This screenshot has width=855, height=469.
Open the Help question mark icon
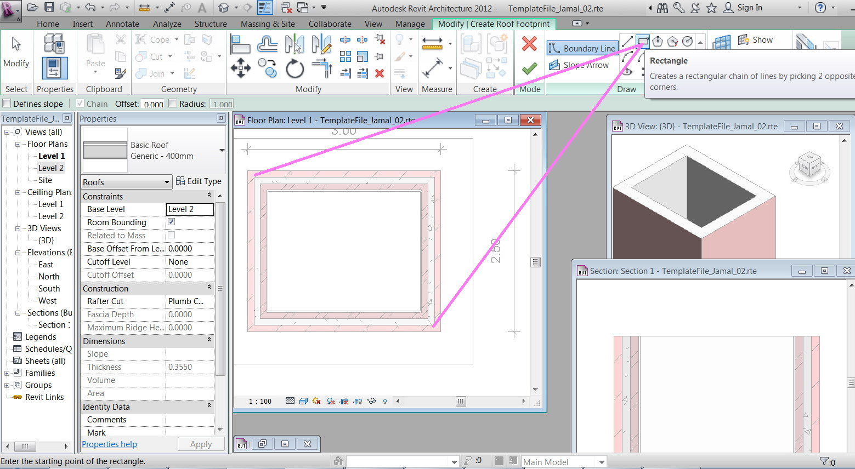[x=820, y=8]
